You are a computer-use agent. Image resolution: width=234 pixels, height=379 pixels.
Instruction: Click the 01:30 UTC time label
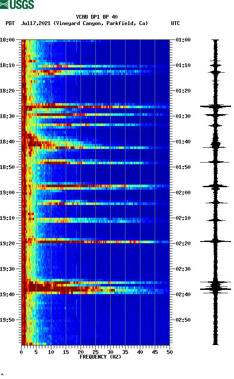coord(183,116)
